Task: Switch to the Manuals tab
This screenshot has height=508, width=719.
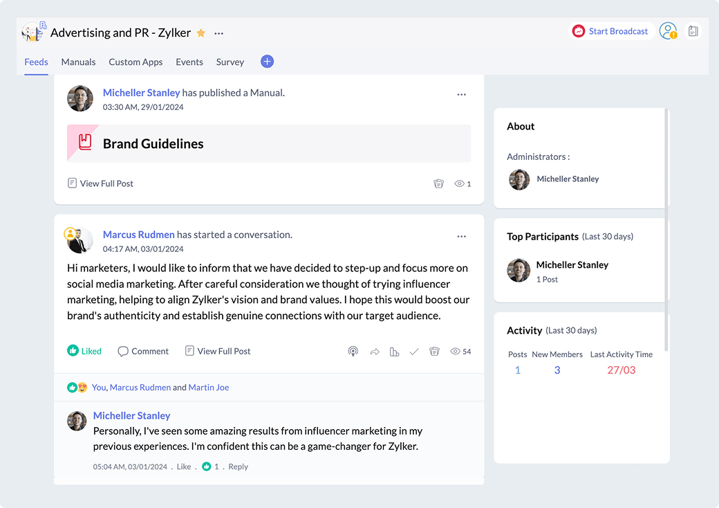Action: pyautogui.click(x=78, y=62)
